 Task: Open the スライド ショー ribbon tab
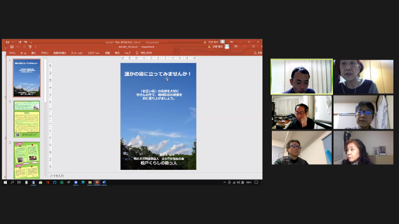94,53
